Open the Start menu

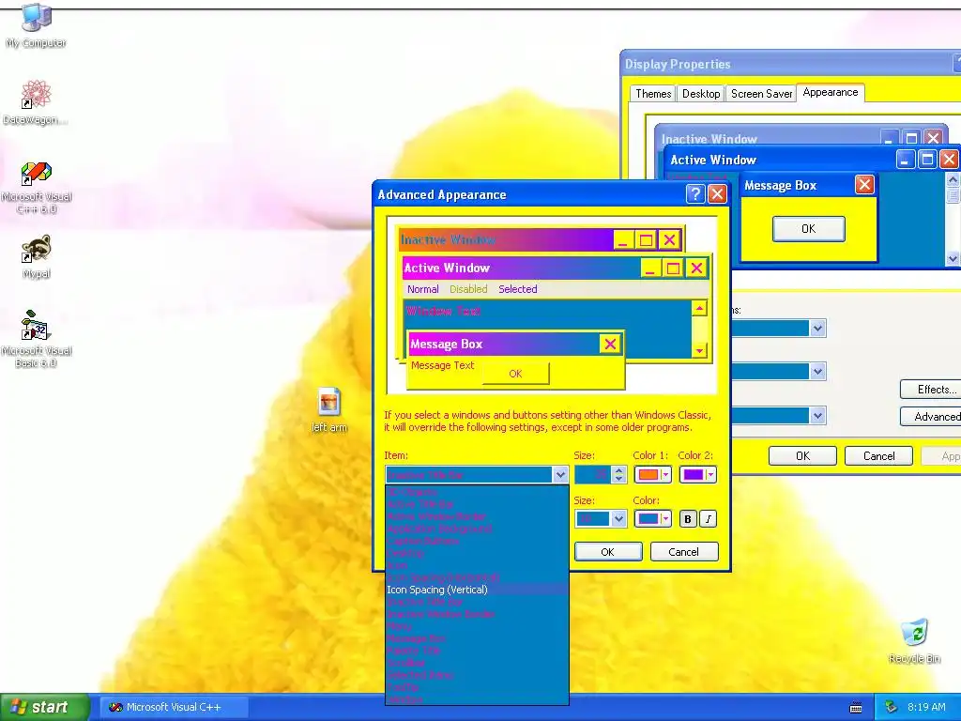pos(44,707)
